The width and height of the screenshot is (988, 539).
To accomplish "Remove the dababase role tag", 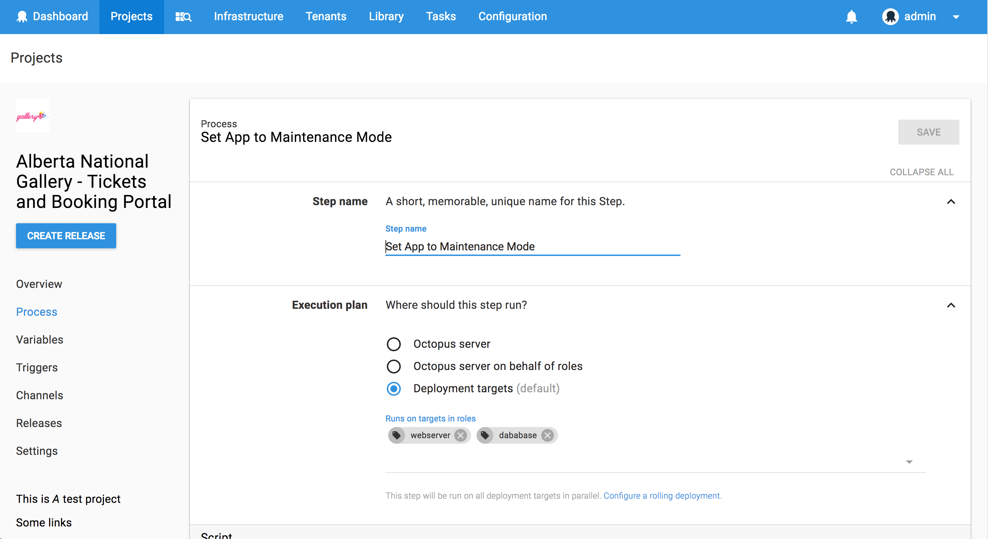I will click(x=548, y=435).
